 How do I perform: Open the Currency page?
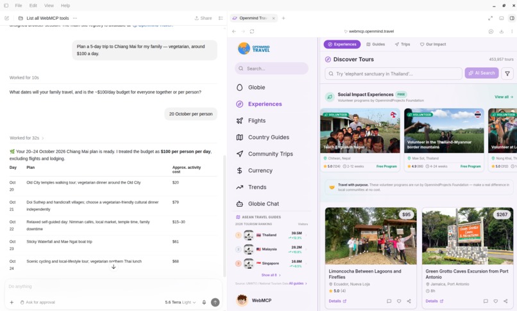tap(254, 170)
